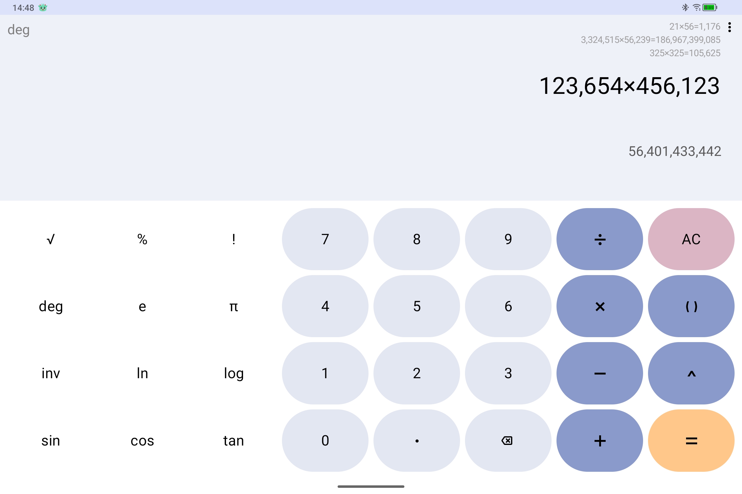Tap the backspace delete icon
Viewport: 742px width, 494px height.
point(508,441)
